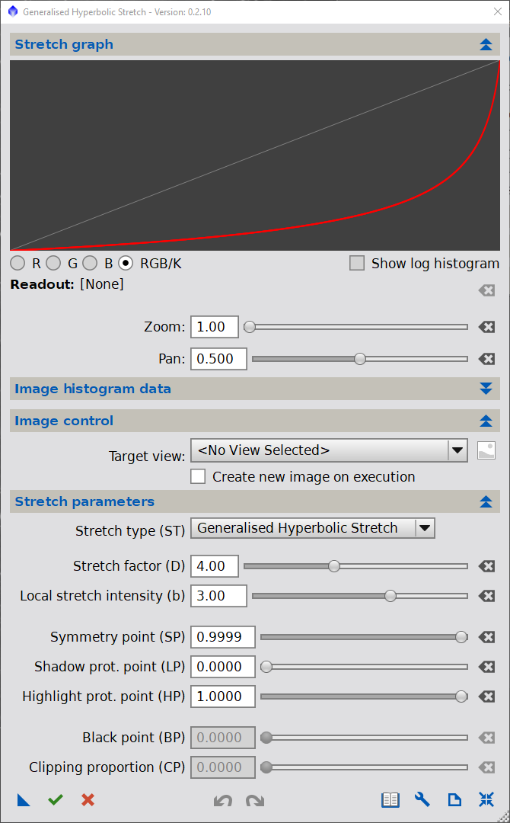The height and width of the screenshot is (823, 510).
Task: Click the Local stretch intensity slider handle
Action: pyautogui.click(x=390, y=596)
